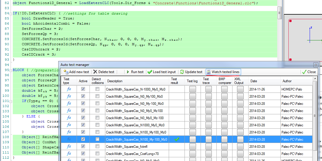This screenshot has height=161, width=322.
Task: Click fx icon of CrackWidth_SquareCss_N100_My100_Mz0 row
Action: pyautogui.click(x=69, y=132)
